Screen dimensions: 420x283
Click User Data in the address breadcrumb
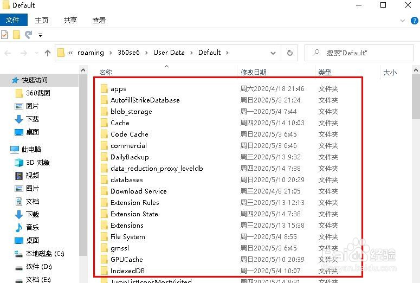(169, 53)
